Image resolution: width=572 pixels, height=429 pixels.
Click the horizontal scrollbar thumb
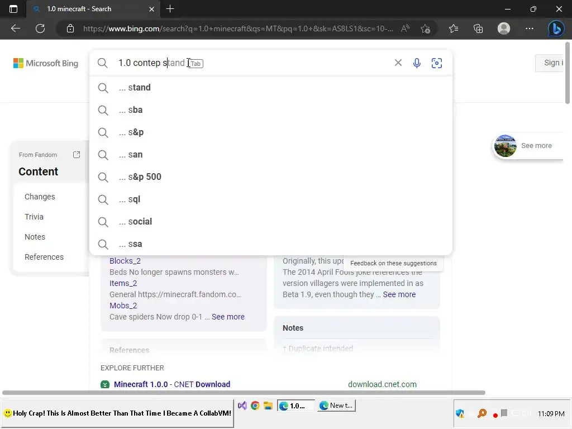tap(244, 393)
